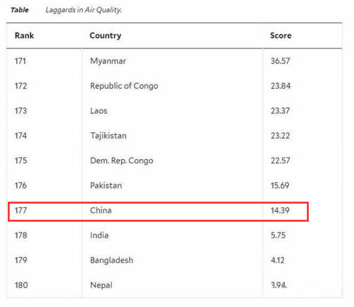Click the score 36.57 for Myanmar

point(280,61)
